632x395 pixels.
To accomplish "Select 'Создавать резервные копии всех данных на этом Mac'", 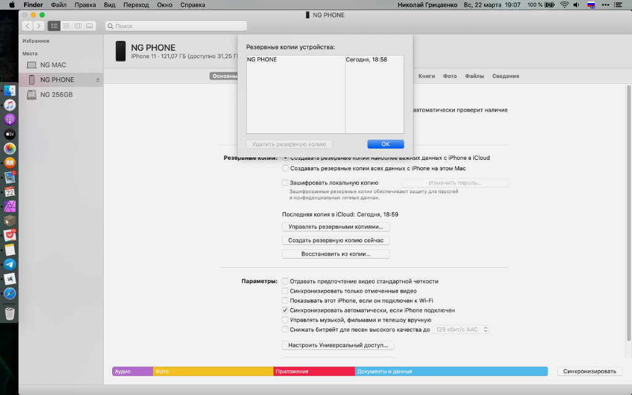I will (x=285, y=168).
